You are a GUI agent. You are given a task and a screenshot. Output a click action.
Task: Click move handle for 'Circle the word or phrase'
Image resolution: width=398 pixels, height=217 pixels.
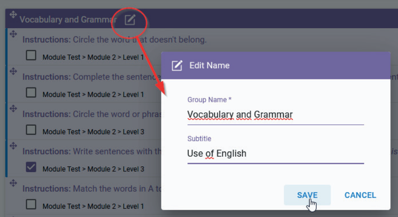pyautogui.click(x=13, y=108)
